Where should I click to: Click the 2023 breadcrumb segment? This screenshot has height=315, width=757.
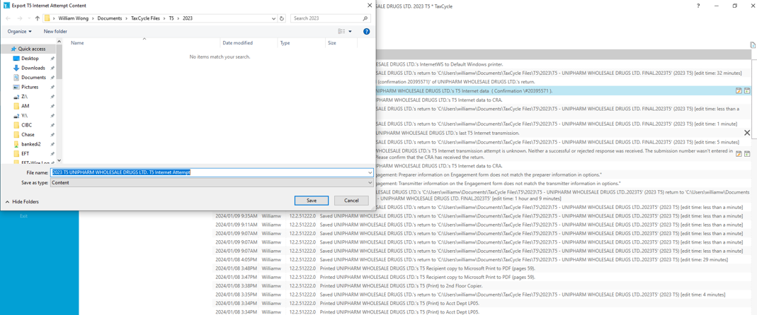188,18
